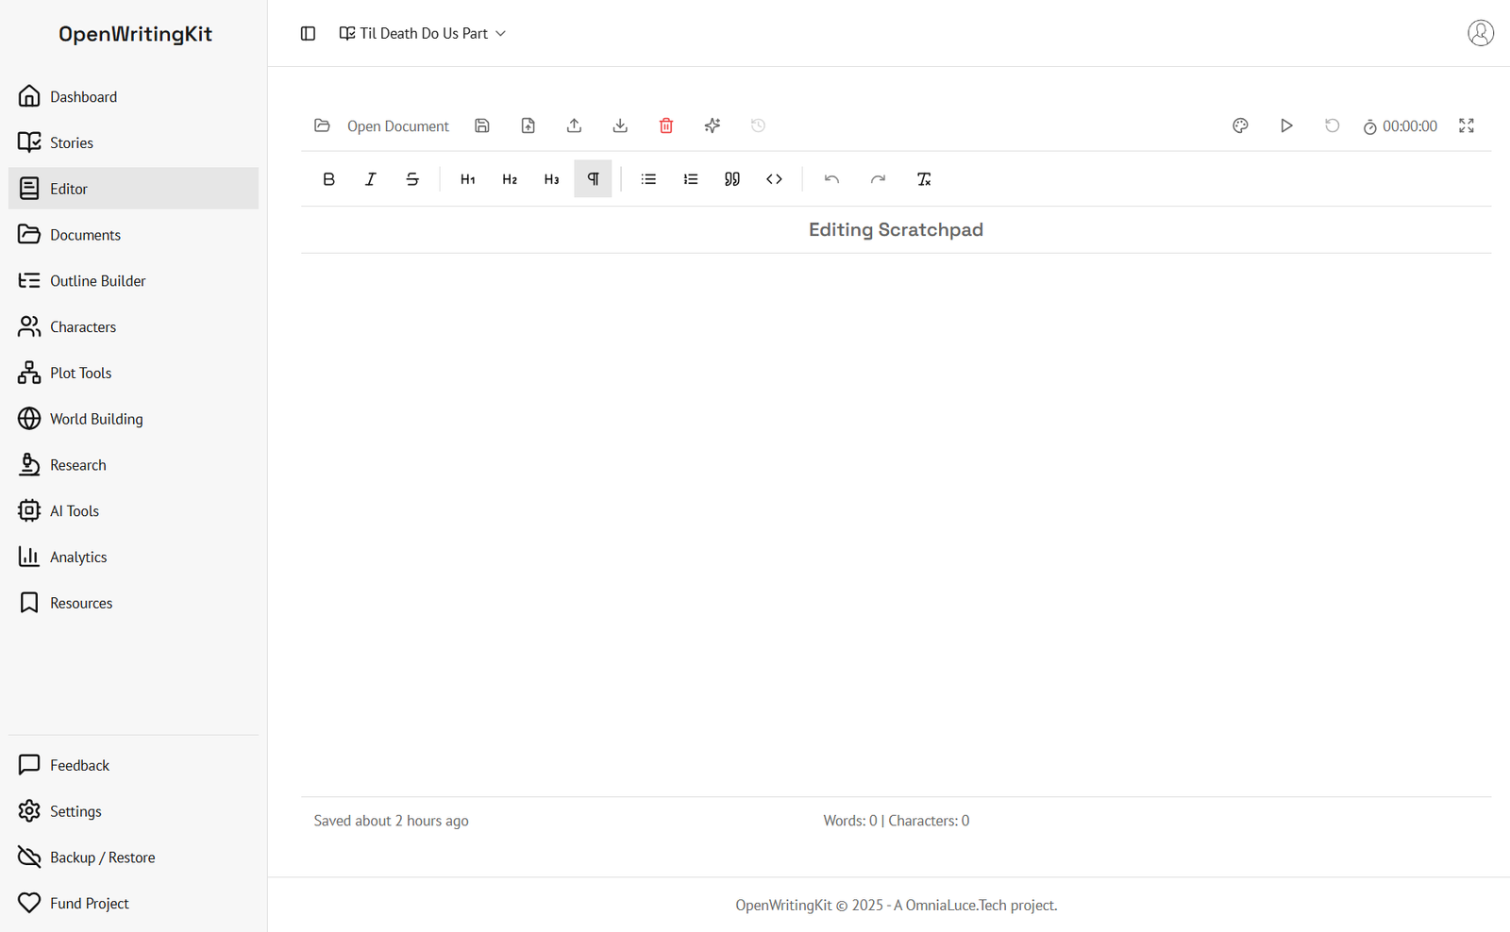Image resolution: width=1510 pixels, height=932 pixels.
Task: Go to Outline Builder page
Action: (97, 281)
